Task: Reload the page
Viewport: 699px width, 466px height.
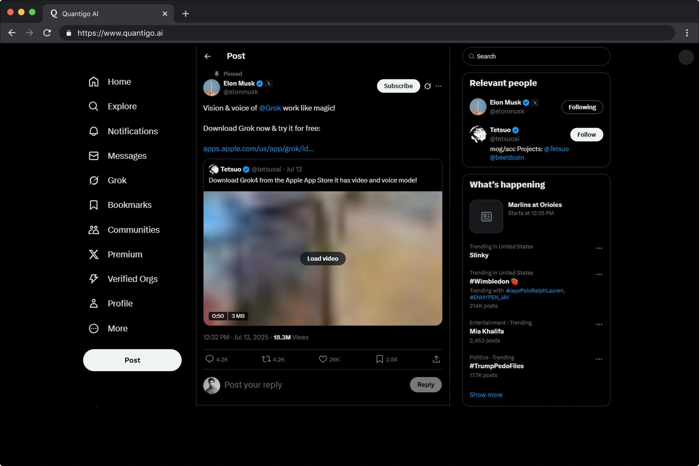Action: [47, 33]
